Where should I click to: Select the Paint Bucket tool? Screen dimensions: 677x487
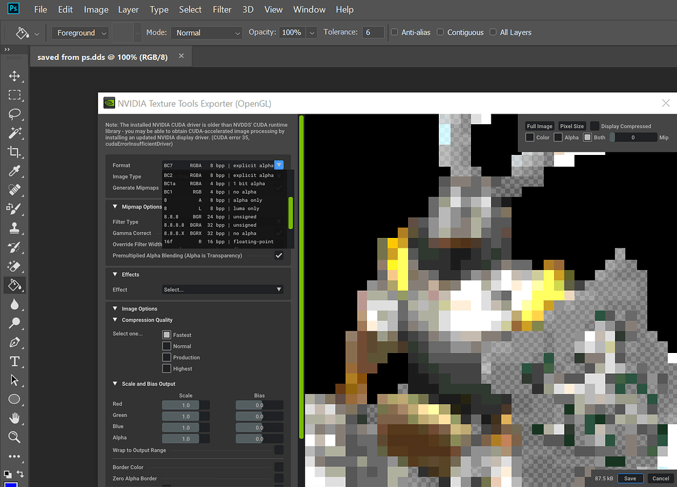click(14, 284)
